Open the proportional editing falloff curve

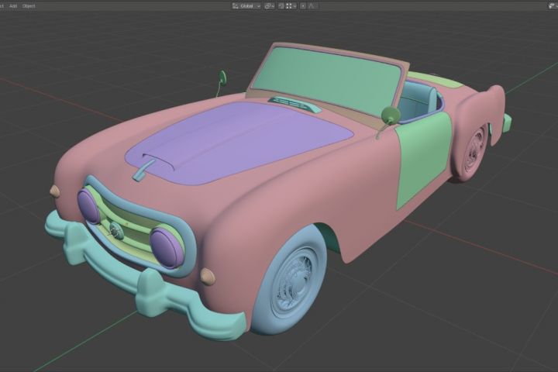pos(312,5)
